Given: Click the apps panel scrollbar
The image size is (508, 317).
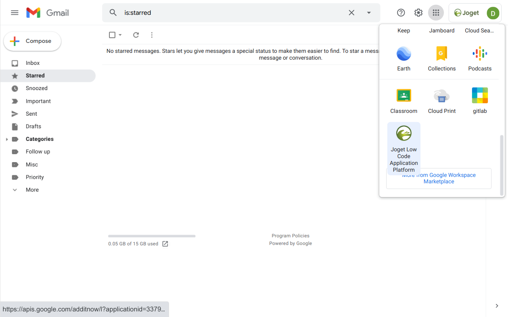Looking at the screenshot, I should [x=502, y=165].
